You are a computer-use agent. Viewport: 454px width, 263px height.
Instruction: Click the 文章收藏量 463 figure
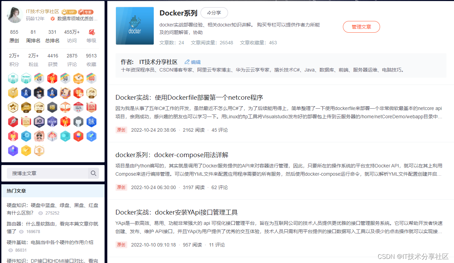pyautogui.click(x=258, y=43)
